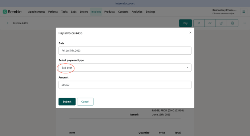
Task: Open the Appointments menu item
Action: pyautogui.click(x=36, y=12)
